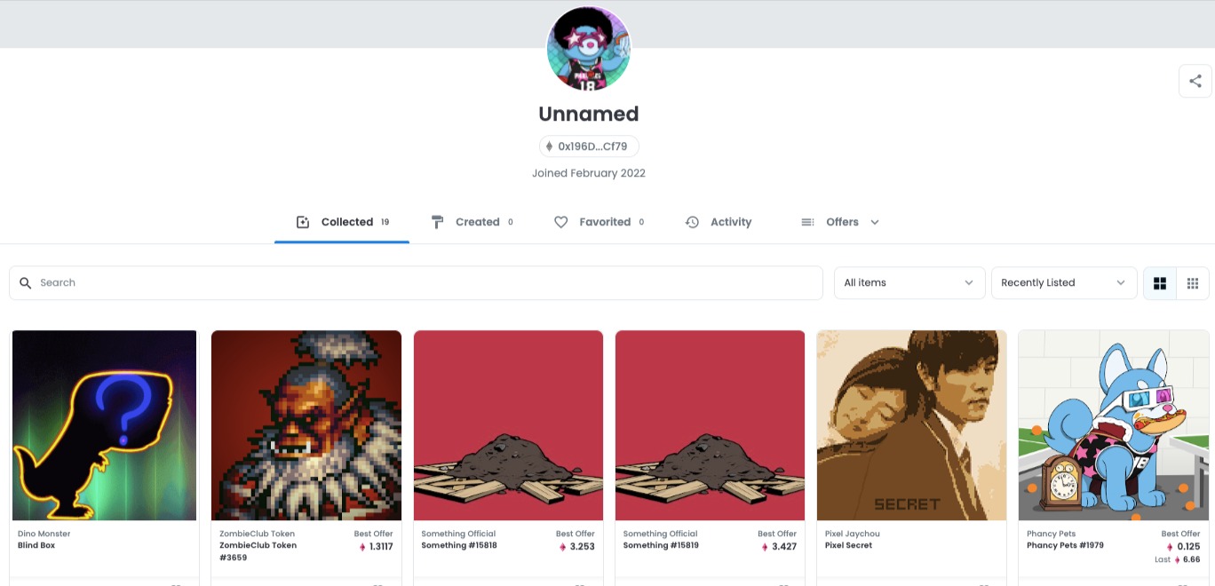Click the search magnifier icon
Screen dimensions: 1215x586
pos(26,283)
